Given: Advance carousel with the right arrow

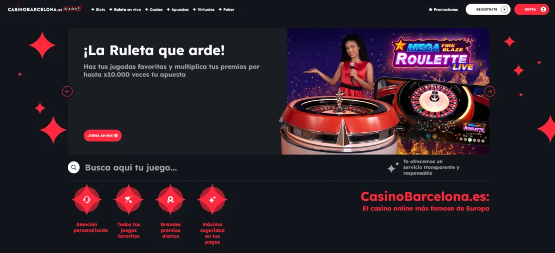Looking at the screenshot, I should click(489, 92).
